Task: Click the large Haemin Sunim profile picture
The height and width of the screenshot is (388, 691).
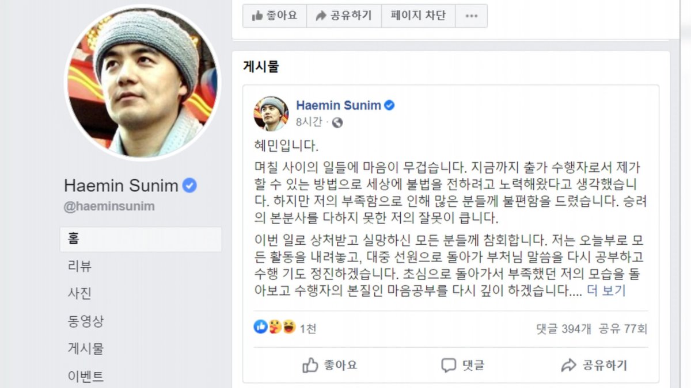Action: (x=142, y=83)
